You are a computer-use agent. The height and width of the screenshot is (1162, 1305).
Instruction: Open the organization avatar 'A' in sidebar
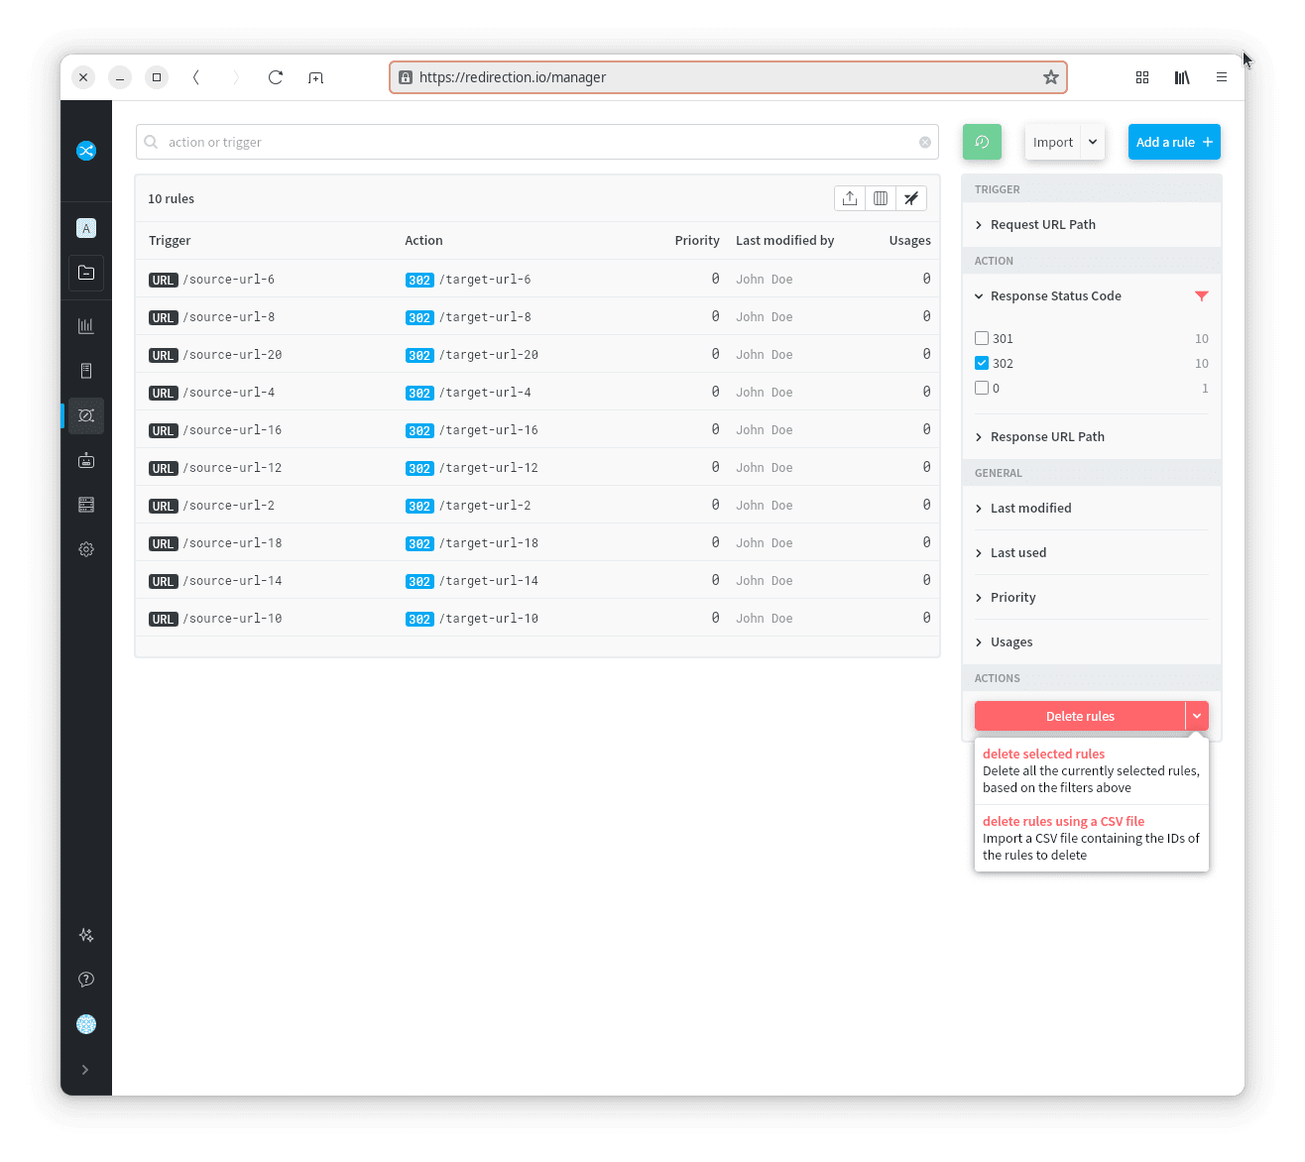pyautogui.click(x=86, y=228)
